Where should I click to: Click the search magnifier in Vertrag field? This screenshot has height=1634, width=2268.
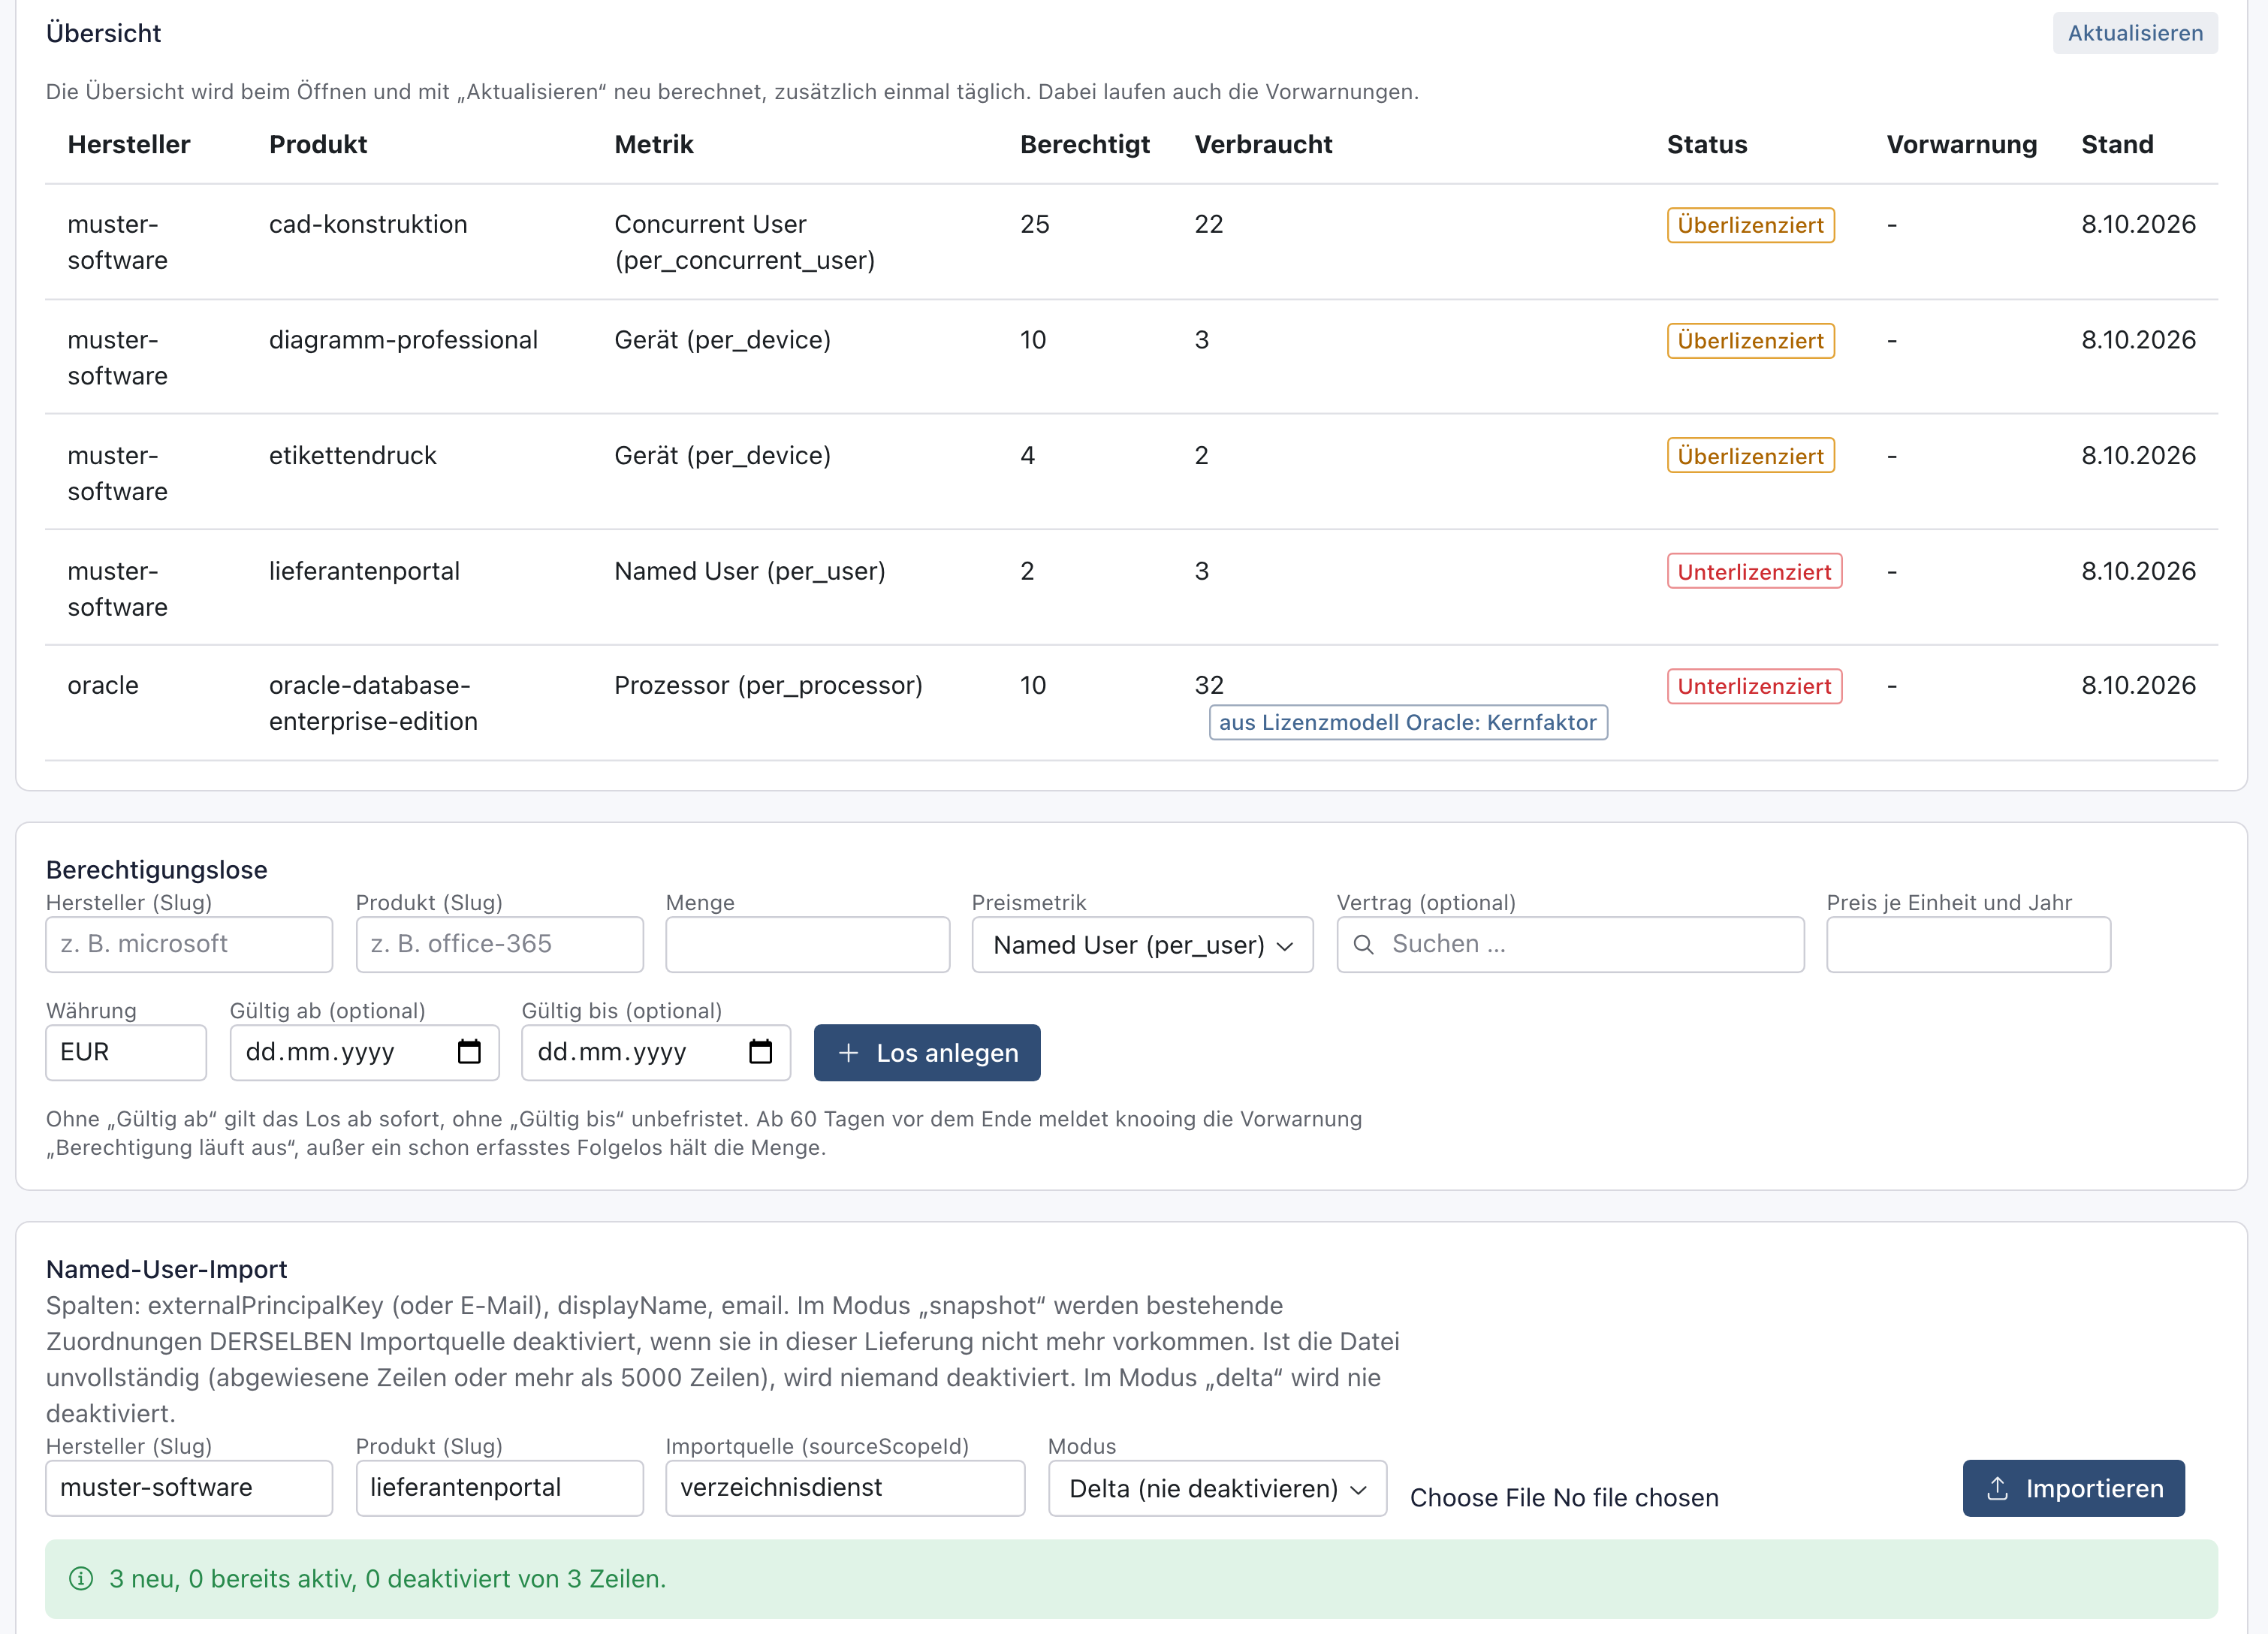click(x=1363, y=944)
